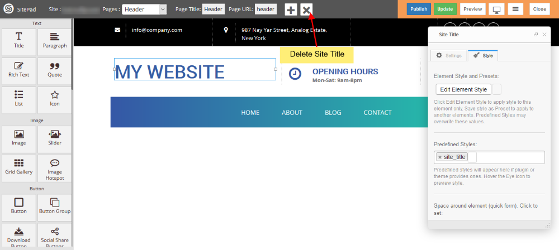The width and height of the screenshot is (559, 250).
Task: Click the Page Title input field
Action: (x=213, y=9)
